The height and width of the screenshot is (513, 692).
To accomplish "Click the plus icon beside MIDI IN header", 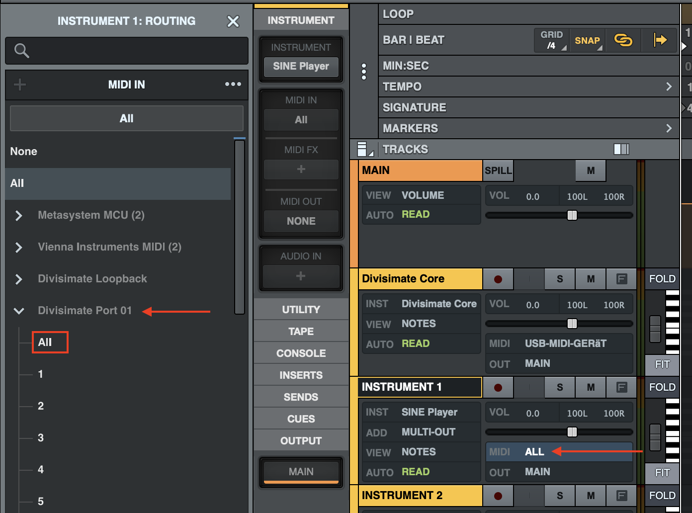I will click(x=20, y=85).
